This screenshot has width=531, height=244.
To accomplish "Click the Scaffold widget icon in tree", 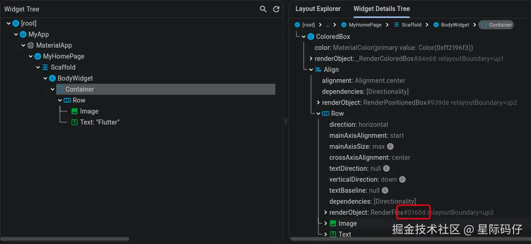I will (x=45, y=67).
